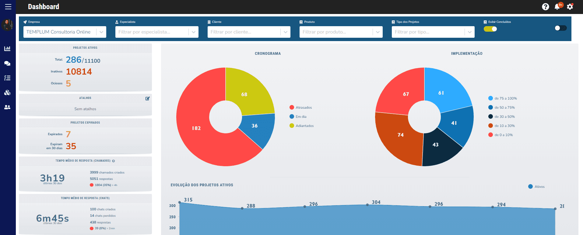Open the notifications bell
Image resolution: width=583 pixels, height=235 pixels.
pyautogui.click(x=557, y=7)
